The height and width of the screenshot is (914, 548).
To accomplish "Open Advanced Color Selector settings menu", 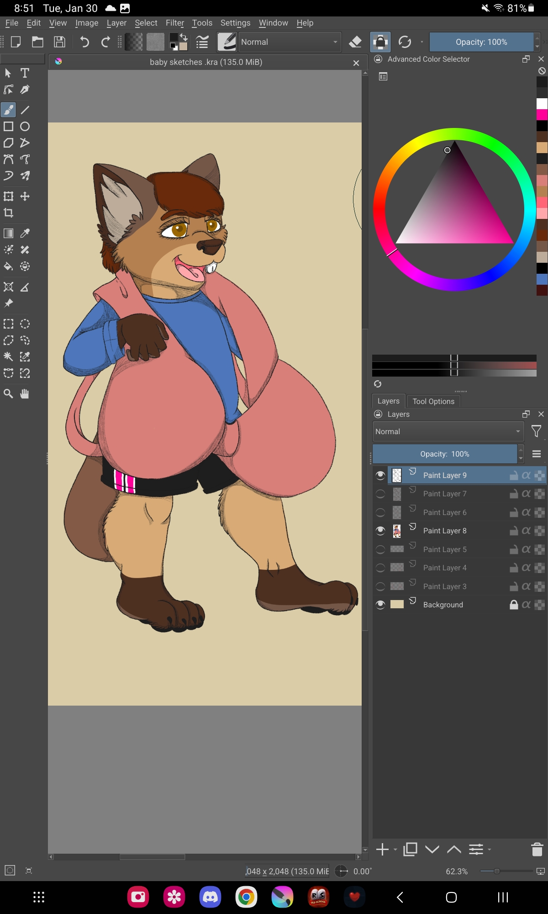I will tap(383, 77).
